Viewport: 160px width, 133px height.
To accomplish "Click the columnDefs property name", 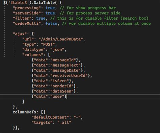I will [24, 112].
